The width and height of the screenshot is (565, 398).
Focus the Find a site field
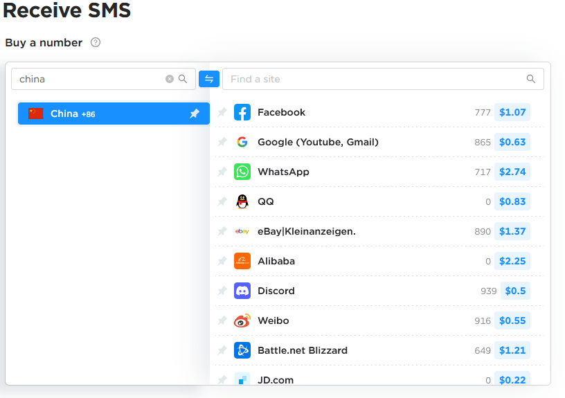(383, 79)
